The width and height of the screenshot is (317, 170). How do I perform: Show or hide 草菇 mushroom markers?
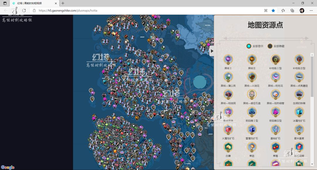tap(252, 147)
